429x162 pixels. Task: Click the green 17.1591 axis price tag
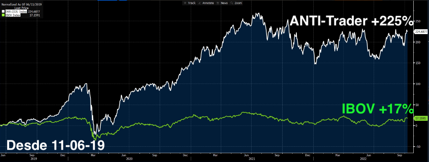[420, 118]
